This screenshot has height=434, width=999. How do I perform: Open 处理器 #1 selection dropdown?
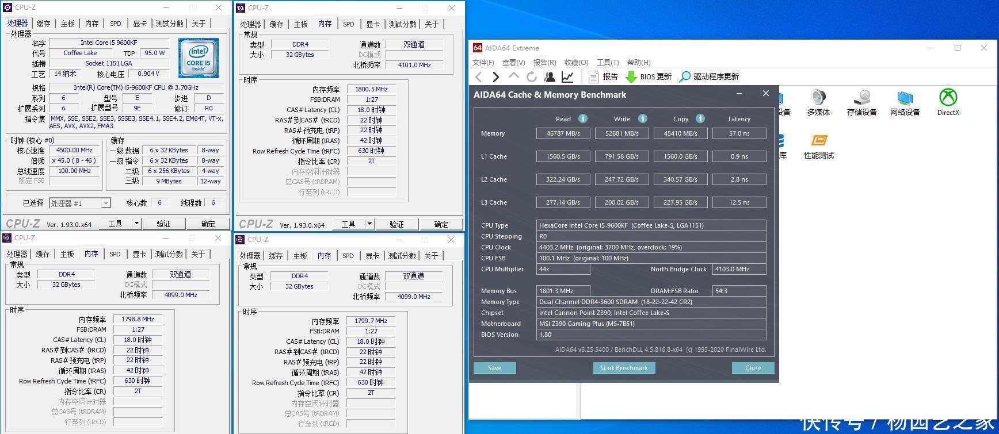79,203
